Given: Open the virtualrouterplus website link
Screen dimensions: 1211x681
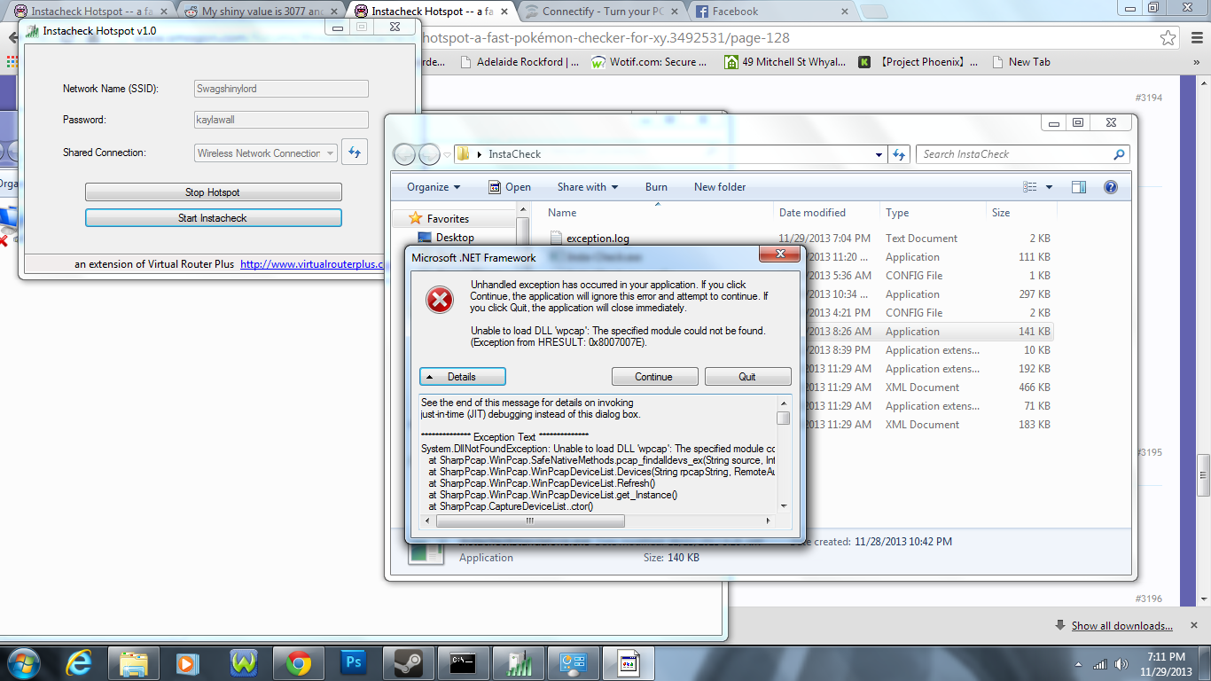Looking at the screenshot, I should tap(312, 264).
